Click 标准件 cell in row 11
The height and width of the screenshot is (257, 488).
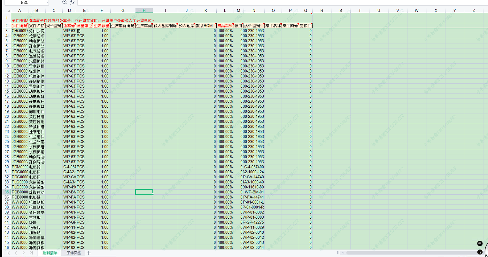[37, 71]
